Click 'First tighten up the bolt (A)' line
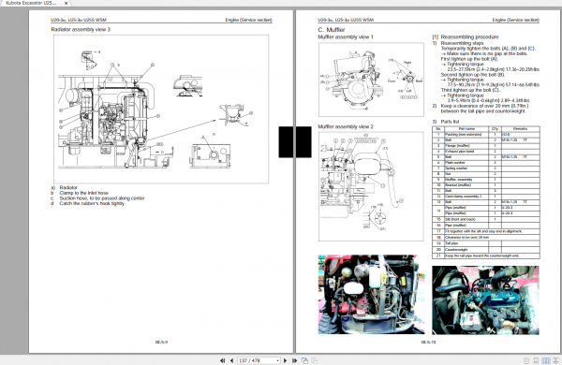This screenshot has height=365, width=562. coord(469,59)
